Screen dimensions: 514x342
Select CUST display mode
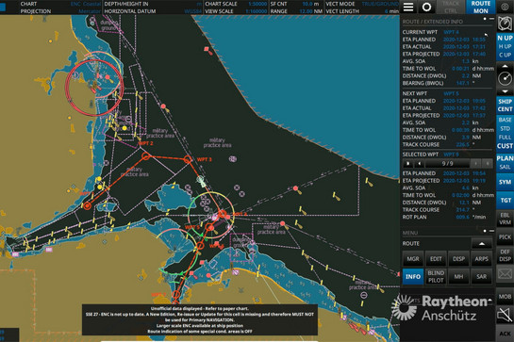tap(505, 146)
